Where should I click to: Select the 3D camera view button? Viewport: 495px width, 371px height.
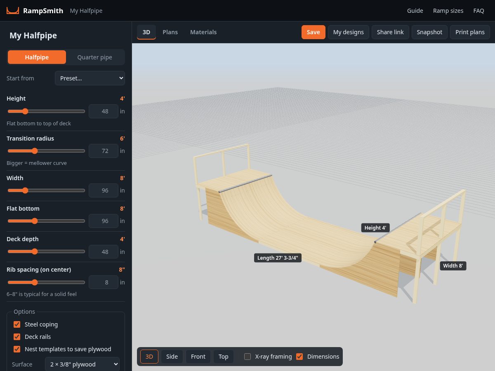tap(149, 357)
